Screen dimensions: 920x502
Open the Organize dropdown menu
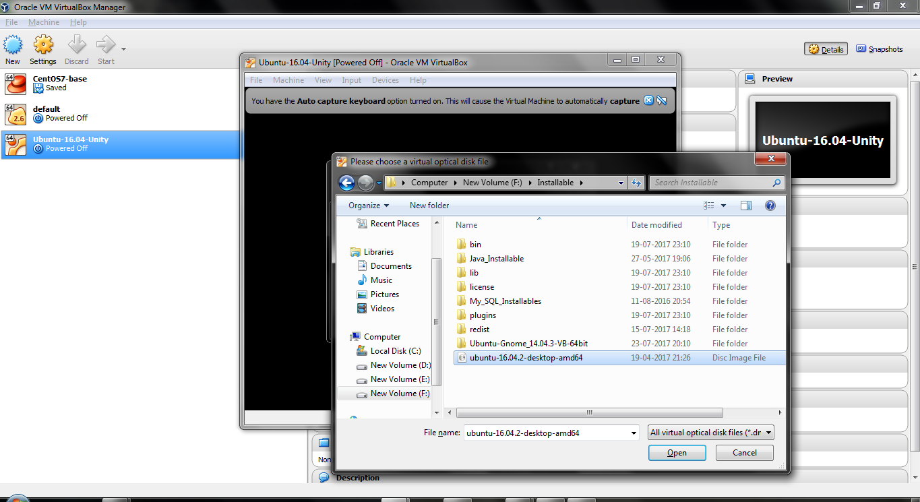(x=369, y=206)
